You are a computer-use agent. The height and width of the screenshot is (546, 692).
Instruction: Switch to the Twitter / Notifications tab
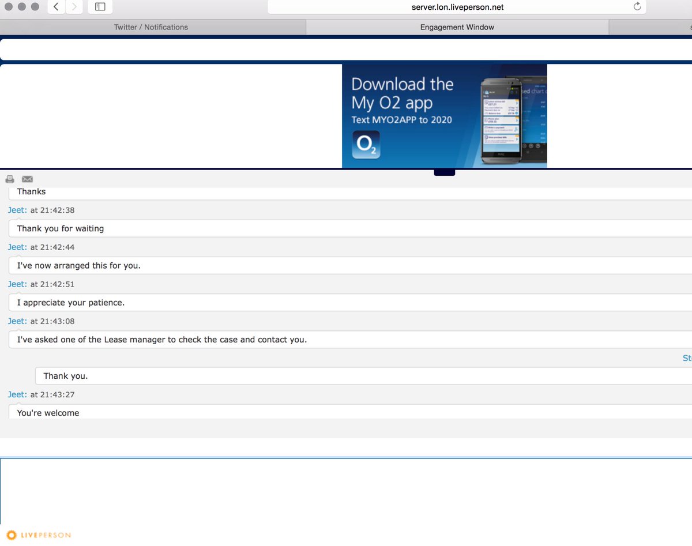[151, 27]
